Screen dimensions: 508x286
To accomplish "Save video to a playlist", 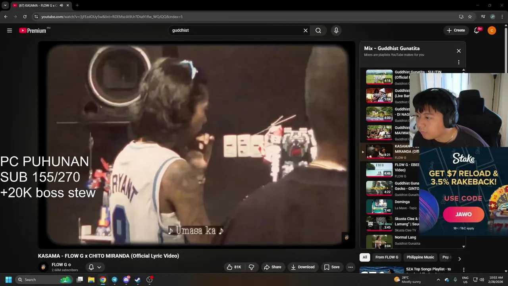I will coord(332,267).
